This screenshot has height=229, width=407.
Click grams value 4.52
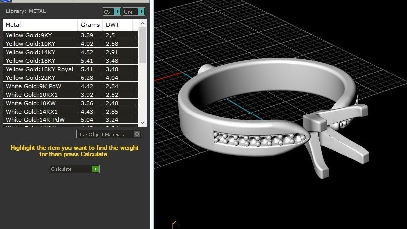click(87, 53)
